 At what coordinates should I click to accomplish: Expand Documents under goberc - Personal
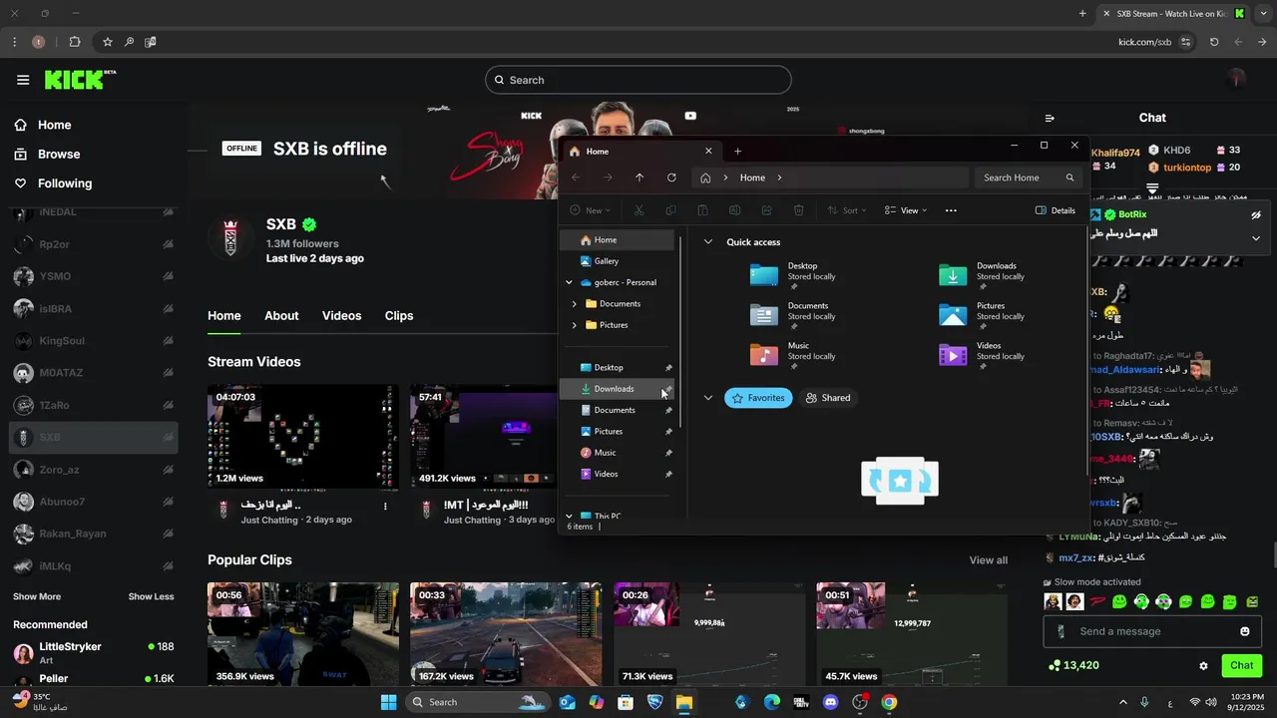(x=574, y=304)
